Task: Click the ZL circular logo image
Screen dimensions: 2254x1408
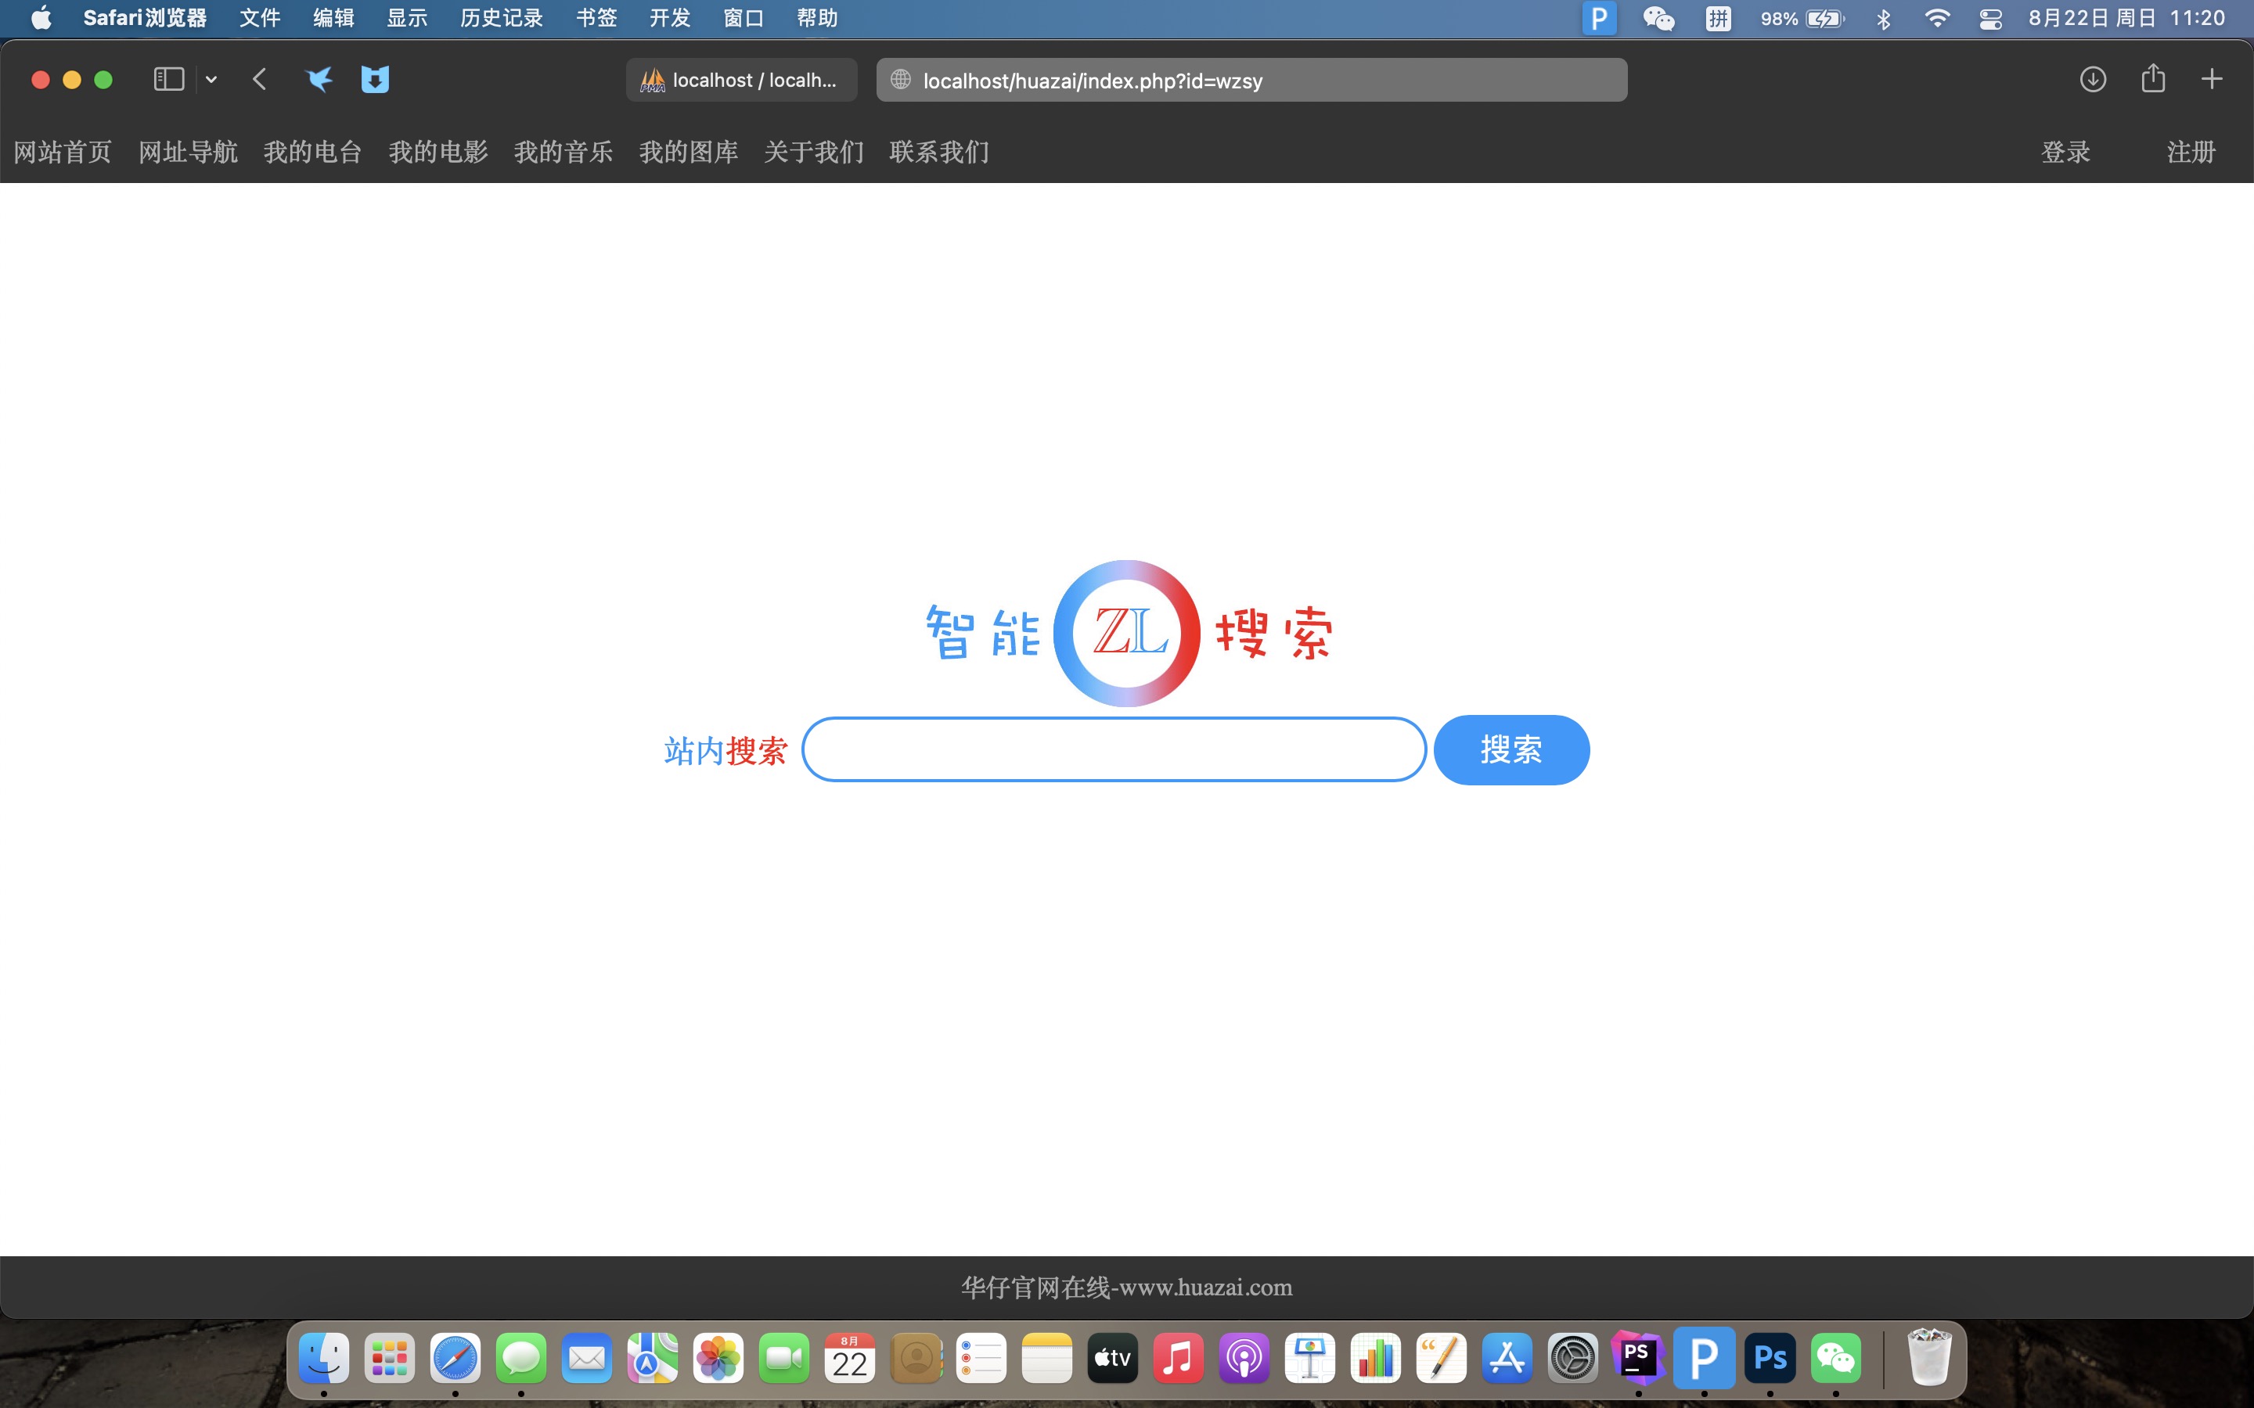Action: click(1127, 634)
